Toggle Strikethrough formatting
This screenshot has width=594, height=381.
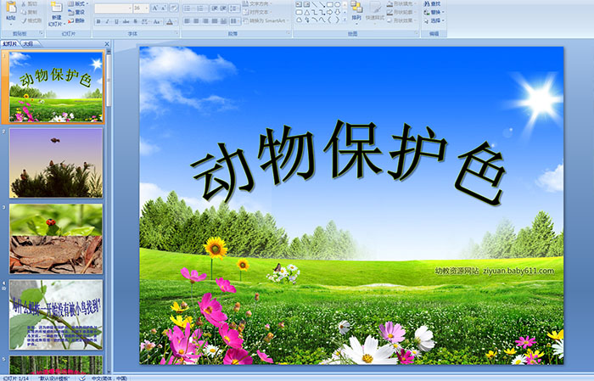126,21
